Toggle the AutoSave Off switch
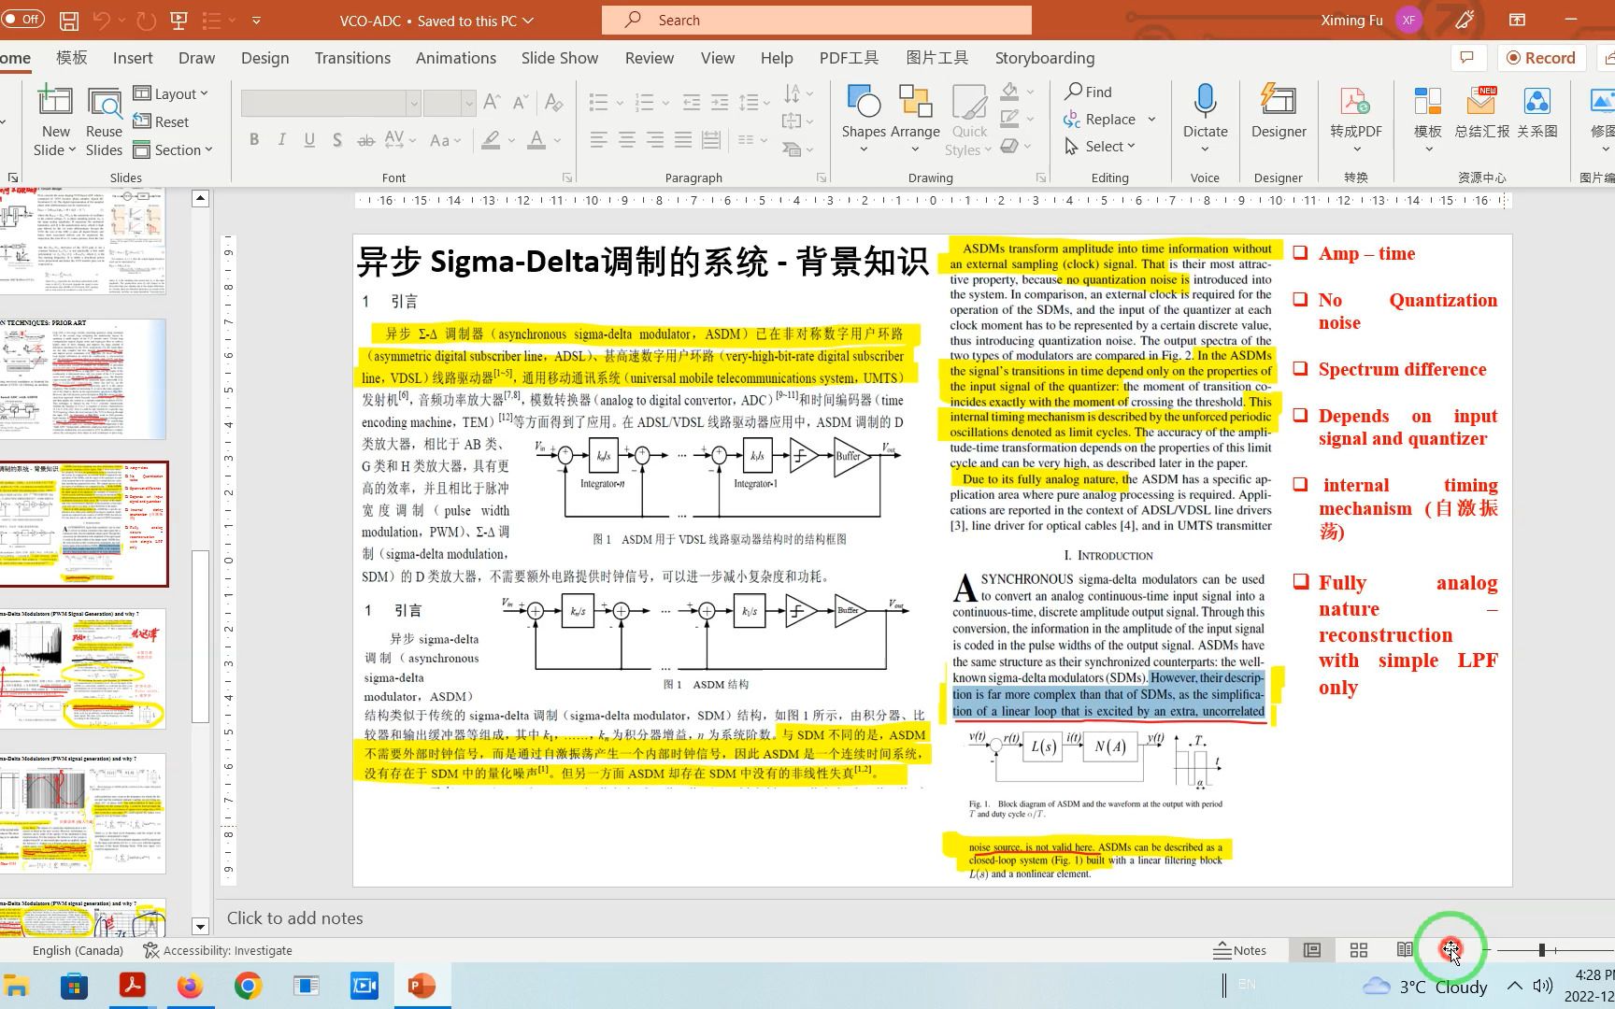1615x1009 pixels. [23, 19]
